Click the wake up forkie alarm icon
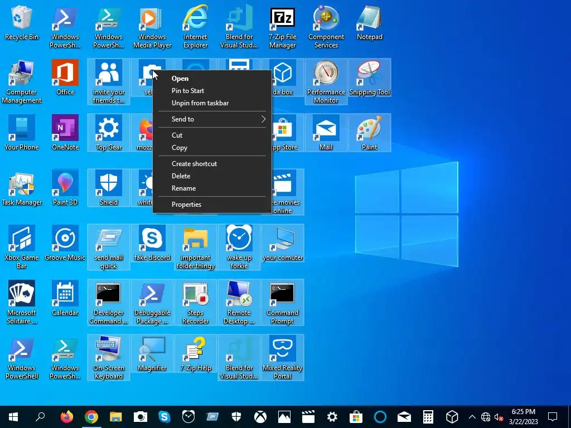Screen dimensions: 571x428 [x=239, y=247]
